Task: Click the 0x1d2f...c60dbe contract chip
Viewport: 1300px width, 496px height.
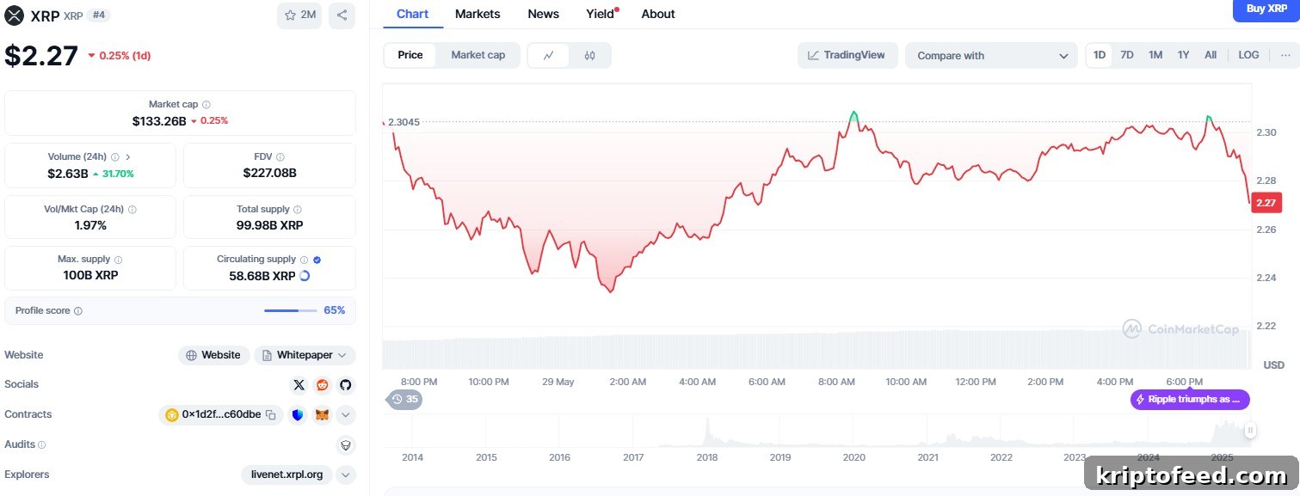Action: tap(220, 415)
